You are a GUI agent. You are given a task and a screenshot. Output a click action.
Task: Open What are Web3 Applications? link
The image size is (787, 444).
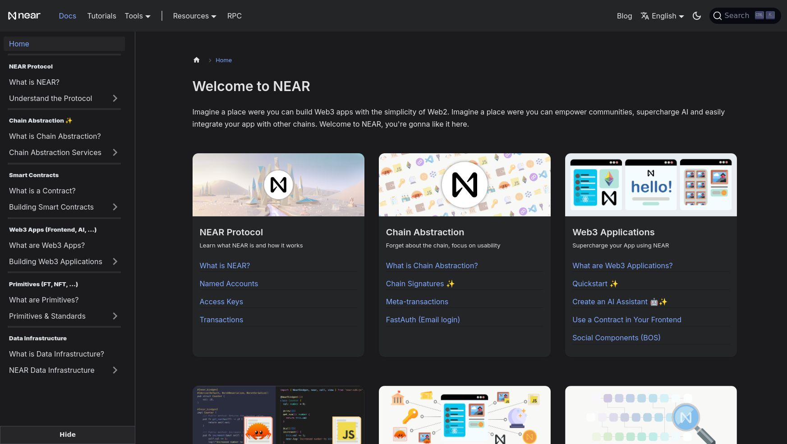click(x=622, y=265)
